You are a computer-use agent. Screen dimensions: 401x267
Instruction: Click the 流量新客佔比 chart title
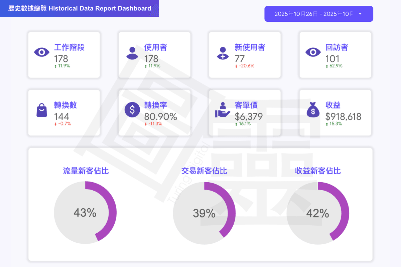point(86,171)
